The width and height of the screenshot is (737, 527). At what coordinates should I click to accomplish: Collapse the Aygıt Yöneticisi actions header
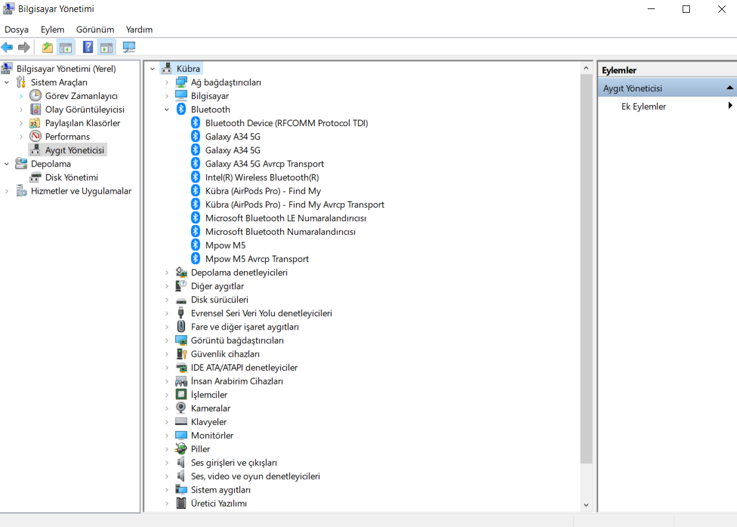pos(729,88)
